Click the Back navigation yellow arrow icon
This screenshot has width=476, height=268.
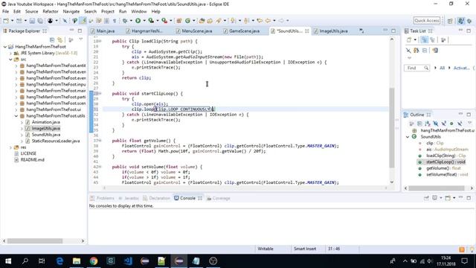click(x=268, y=21)
